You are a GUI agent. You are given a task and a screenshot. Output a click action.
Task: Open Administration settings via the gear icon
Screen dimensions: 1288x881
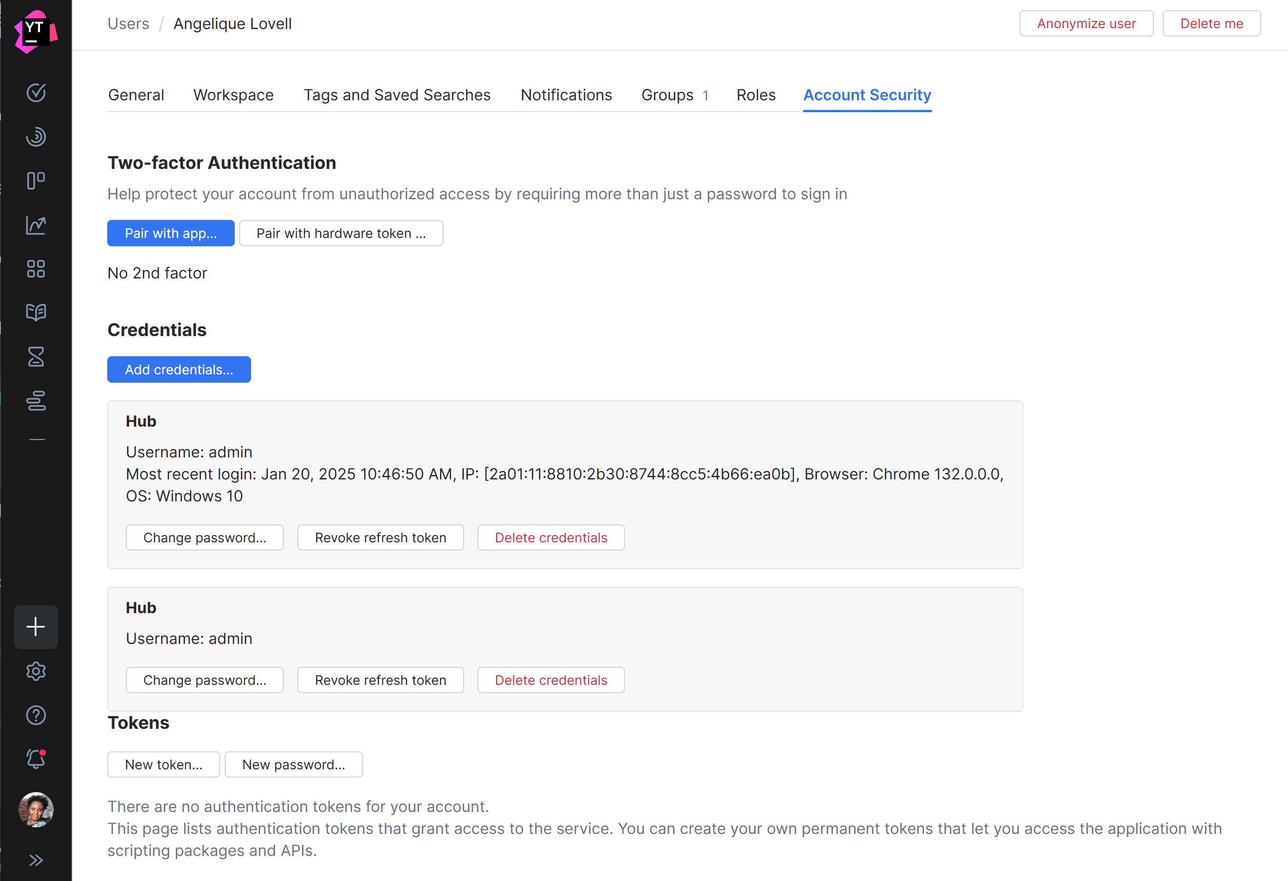click(36, 671)
